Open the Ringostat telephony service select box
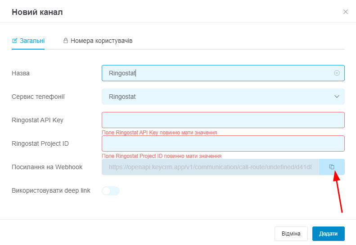356x245 pixels. 223,97
